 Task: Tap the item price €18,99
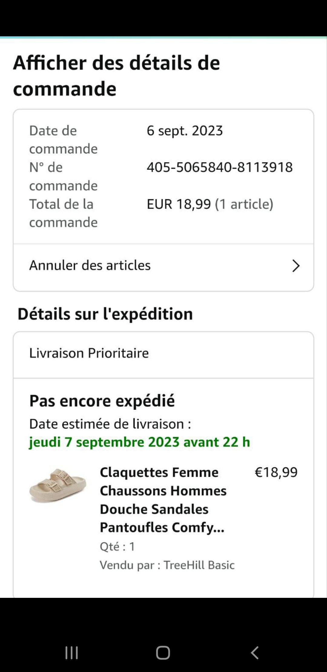point(276,473)
